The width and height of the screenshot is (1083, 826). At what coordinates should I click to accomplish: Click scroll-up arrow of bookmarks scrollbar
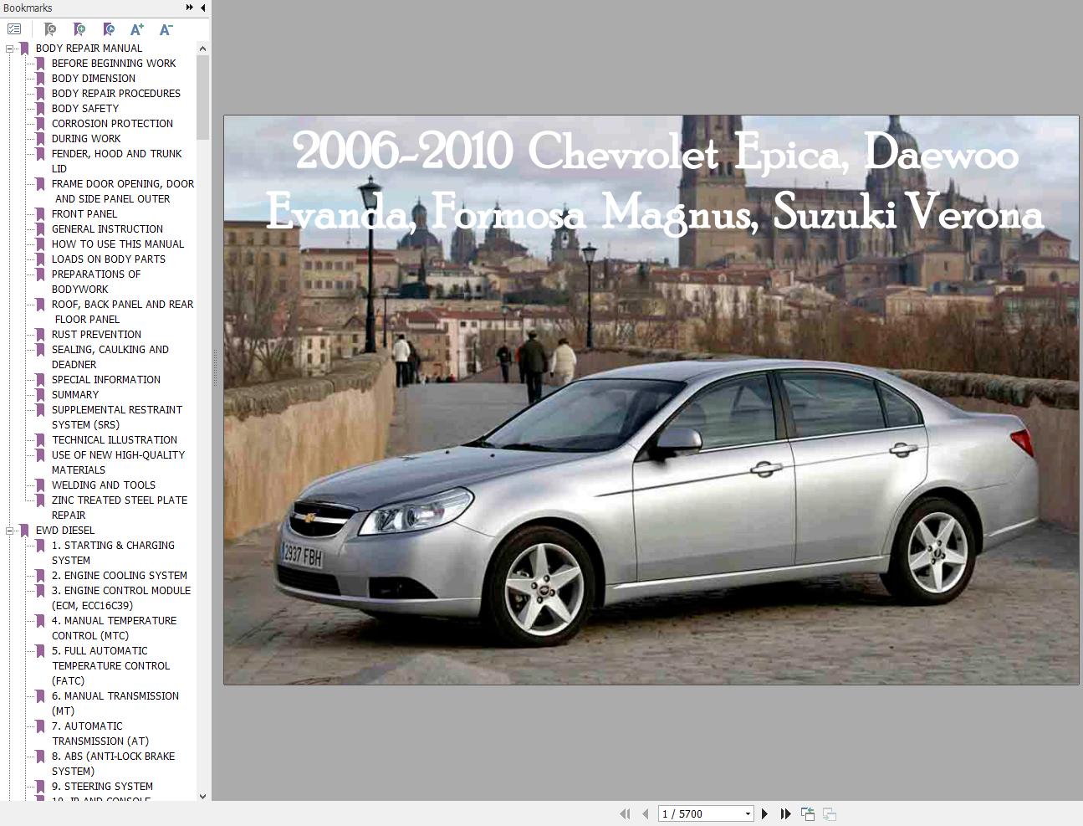202,49
